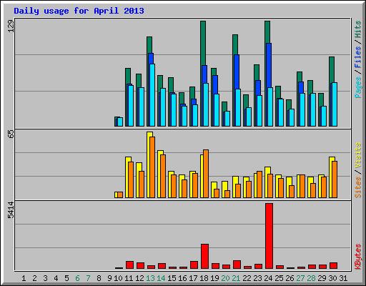Click day label '30' on the x-axis
Screen dimensions: 366x286
click(x=332, y=278)
